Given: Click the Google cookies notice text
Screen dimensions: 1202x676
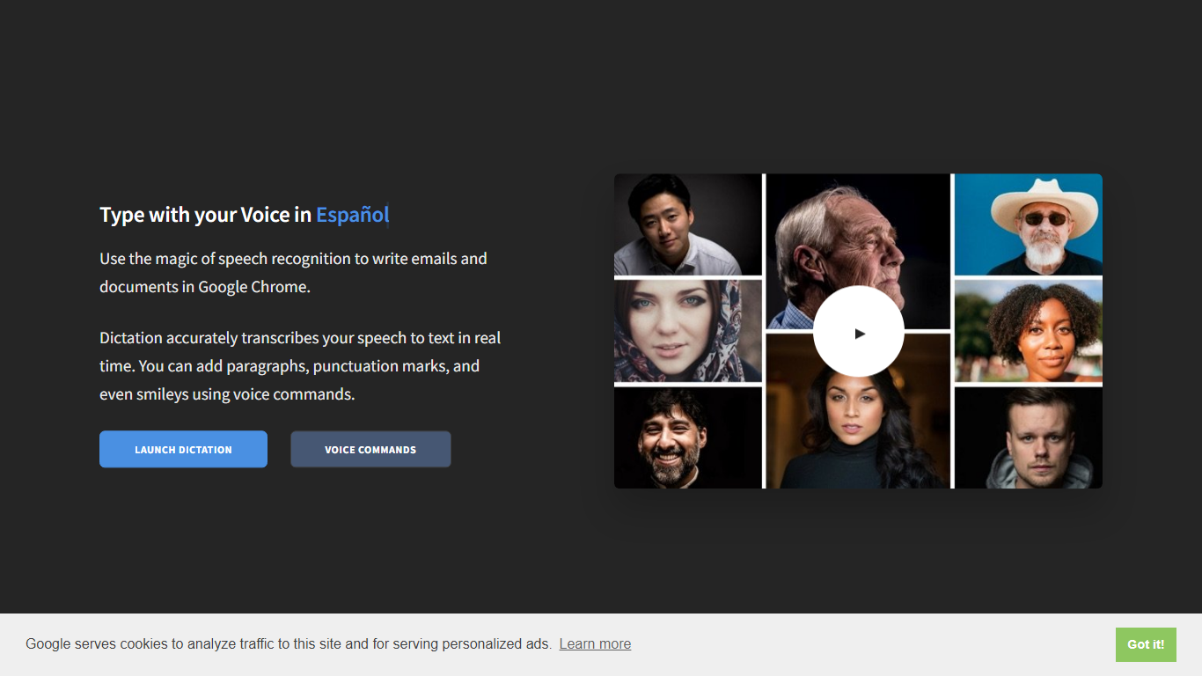Looking at the screenshot, I should (288, 644).
